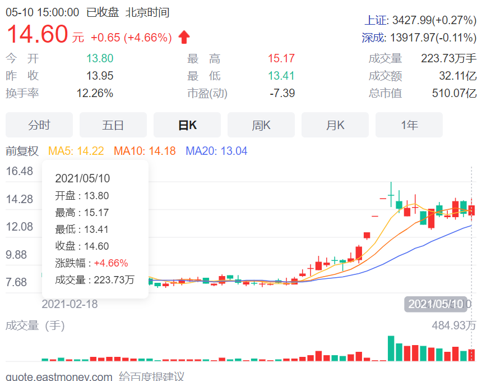The image size is (482, 381).
Task: Click the +0.65 (+4.66%) change value
Action: point(131,38)
